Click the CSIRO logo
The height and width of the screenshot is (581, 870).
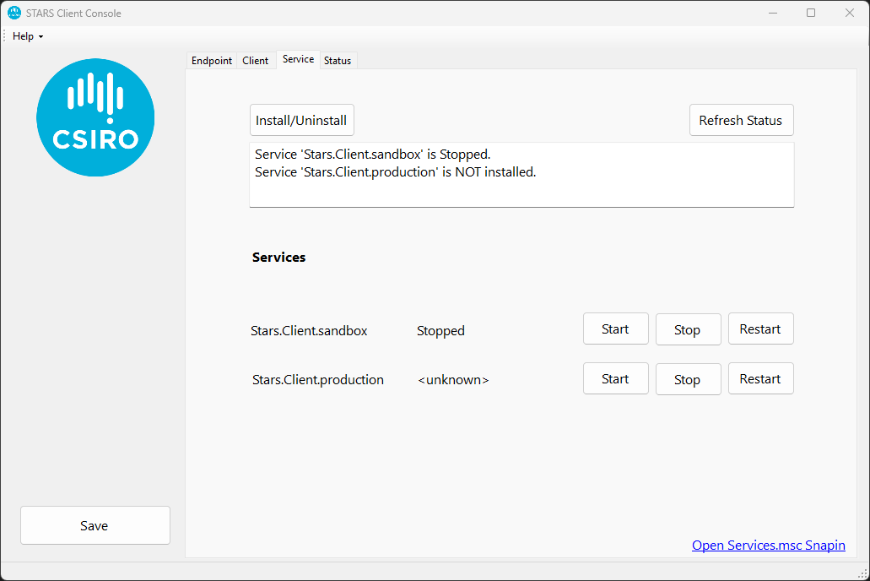tap(95, 117)
